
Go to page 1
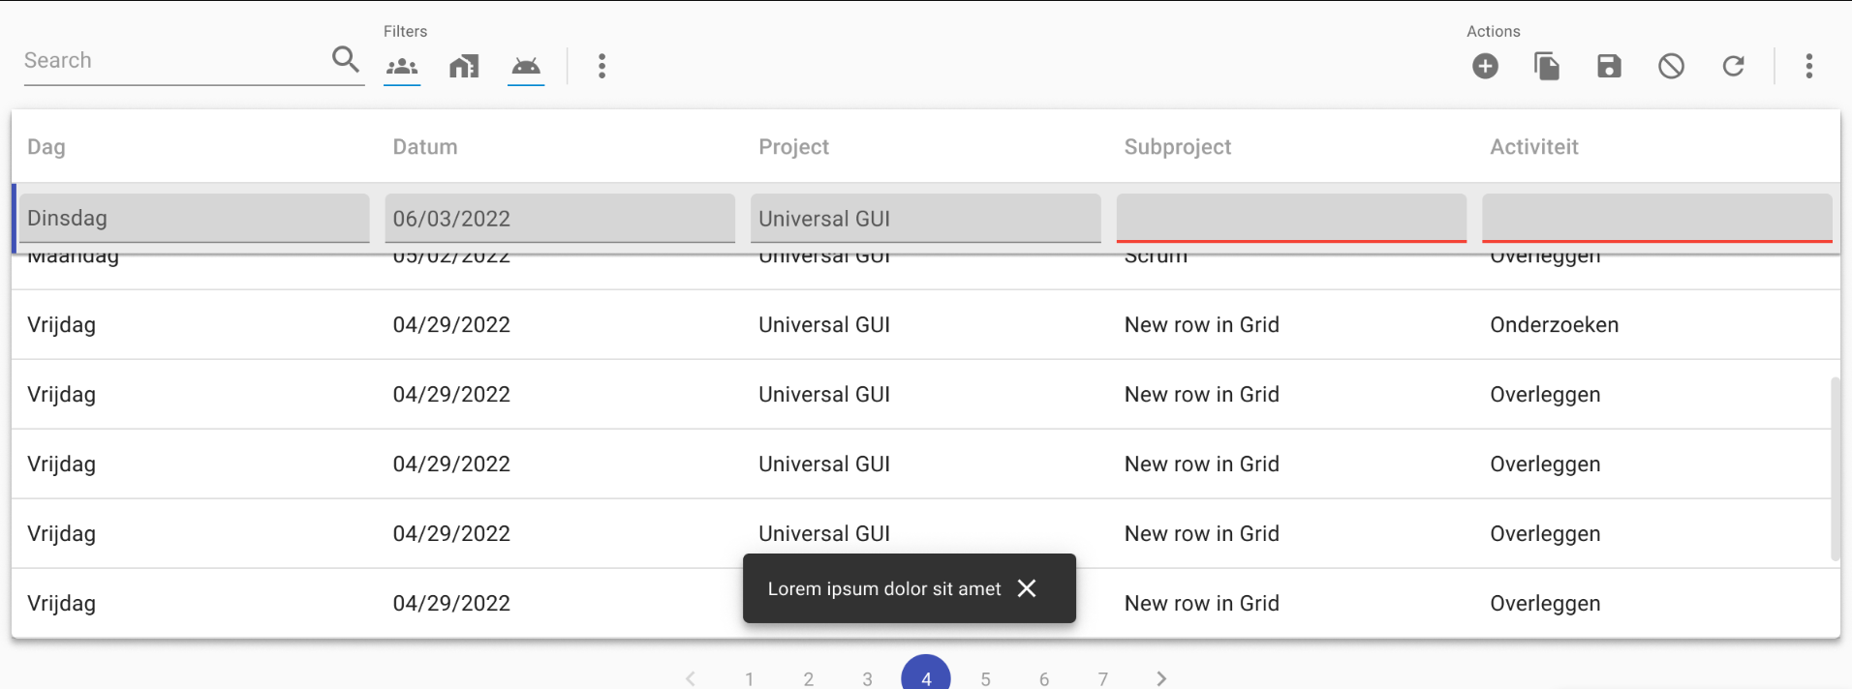click(x=750, y=678)
